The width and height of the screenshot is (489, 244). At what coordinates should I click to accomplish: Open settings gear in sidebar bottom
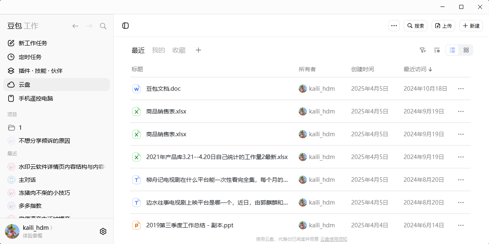tap(103, 231)
